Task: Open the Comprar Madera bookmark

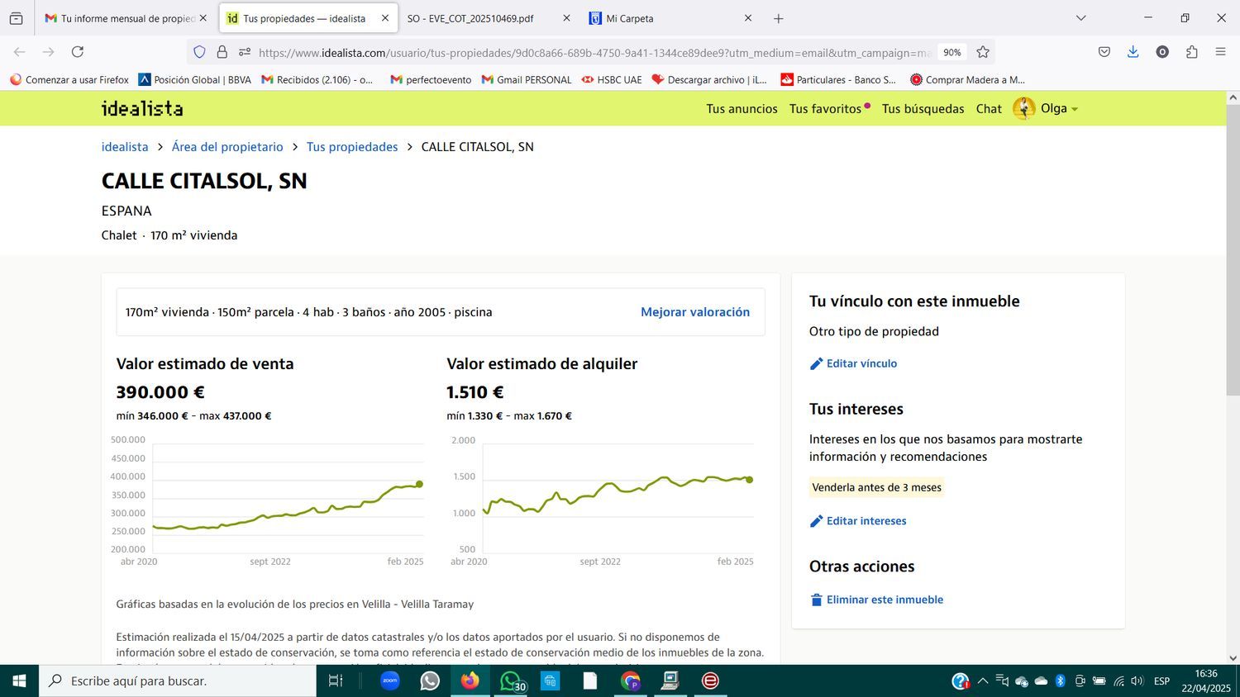Action: (967, 80)
